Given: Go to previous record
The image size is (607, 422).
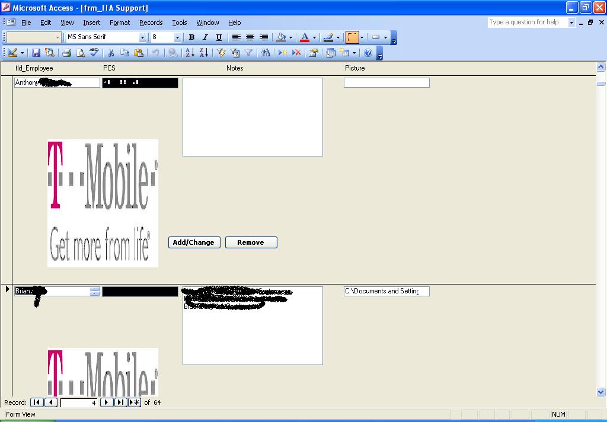Looking at the screenshot, I should click(51, 402).
